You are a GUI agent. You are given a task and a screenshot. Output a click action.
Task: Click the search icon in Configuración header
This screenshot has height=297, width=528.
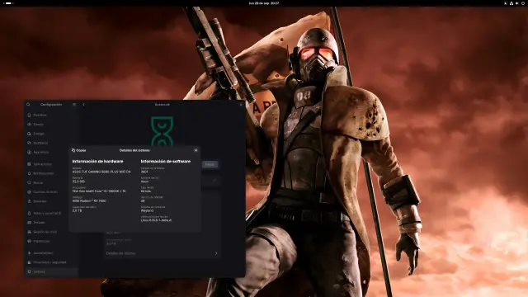28,105
